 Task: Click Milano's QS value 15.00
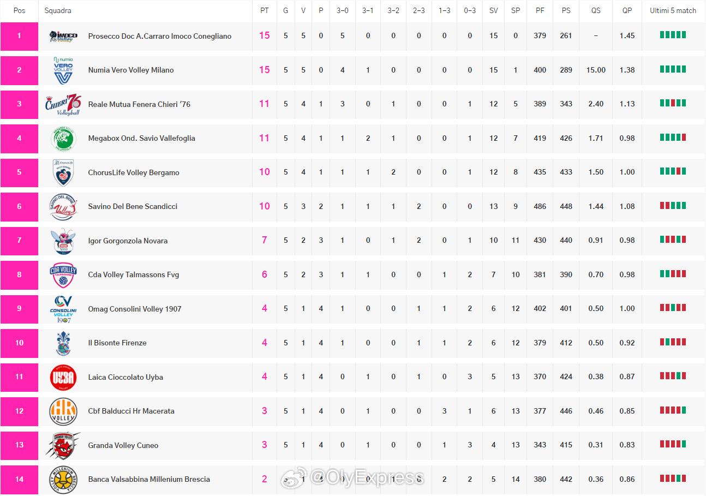point(596,70)
